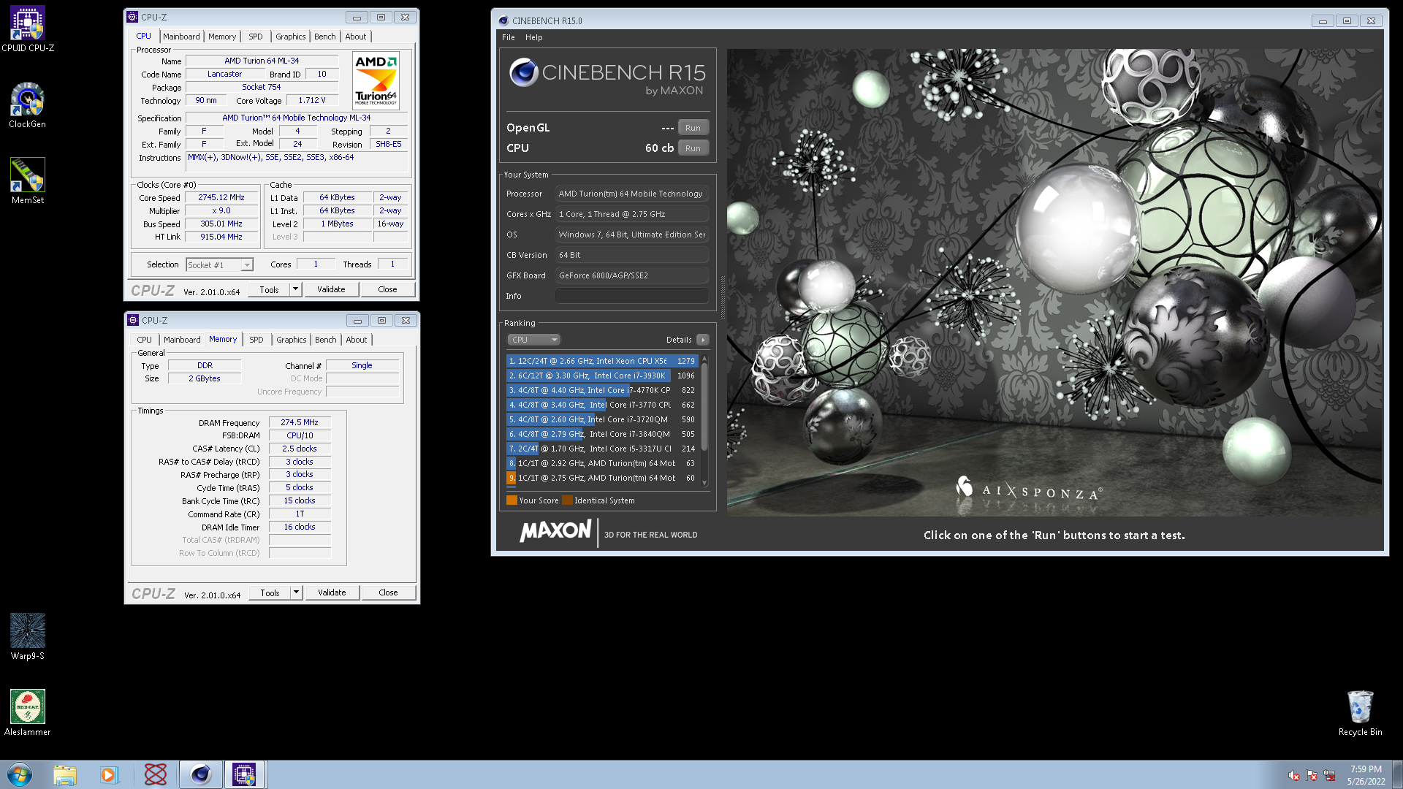Switch to CPU tab in Memory CPU-Z window
The image size is (1403, 789).
point(145,340)
